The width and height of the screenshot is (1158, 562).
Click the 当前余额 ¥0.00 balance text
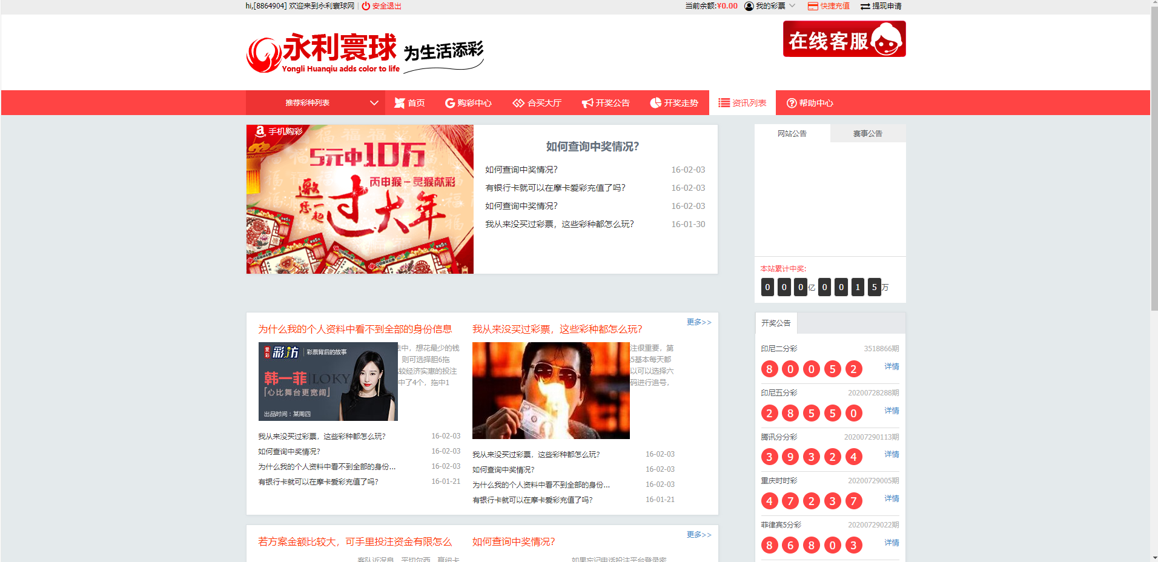click(711, 6)
